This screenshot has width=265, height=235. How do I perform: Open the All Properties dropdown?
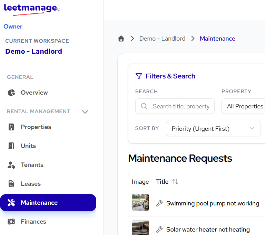point(243,106)
